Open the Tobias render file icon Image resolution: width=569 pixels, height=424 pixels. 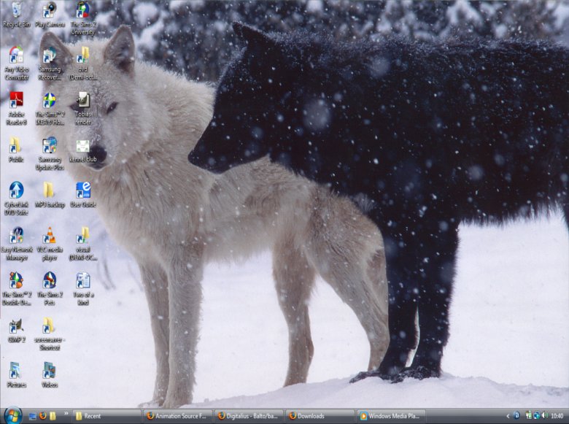(82, 109)
